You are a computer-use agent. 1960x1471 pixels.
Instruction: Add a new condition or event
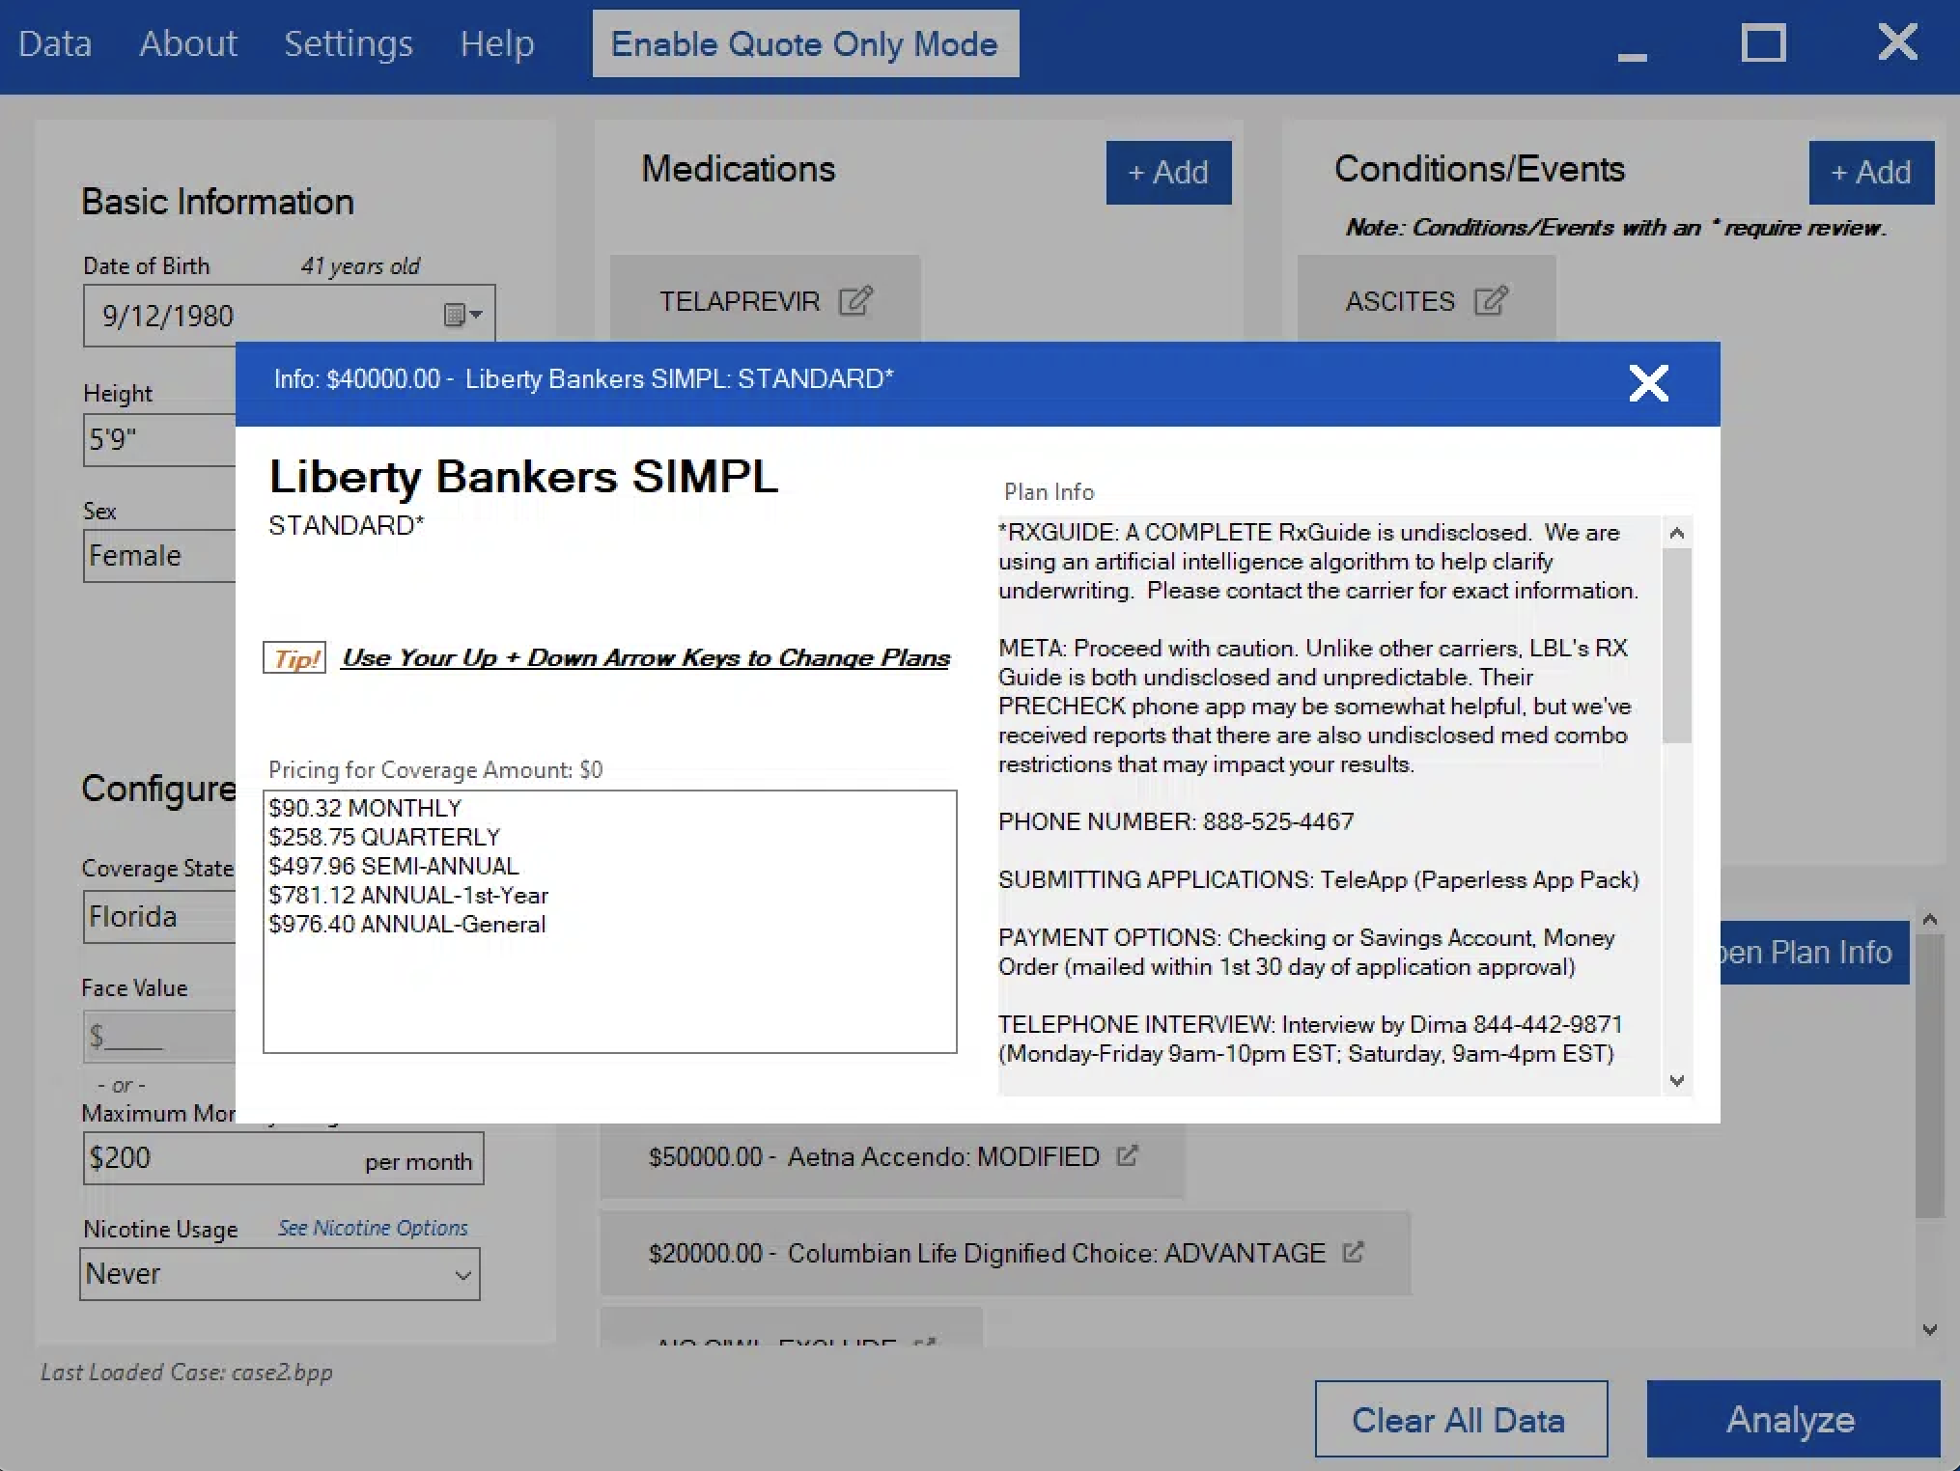point(1870,173)
